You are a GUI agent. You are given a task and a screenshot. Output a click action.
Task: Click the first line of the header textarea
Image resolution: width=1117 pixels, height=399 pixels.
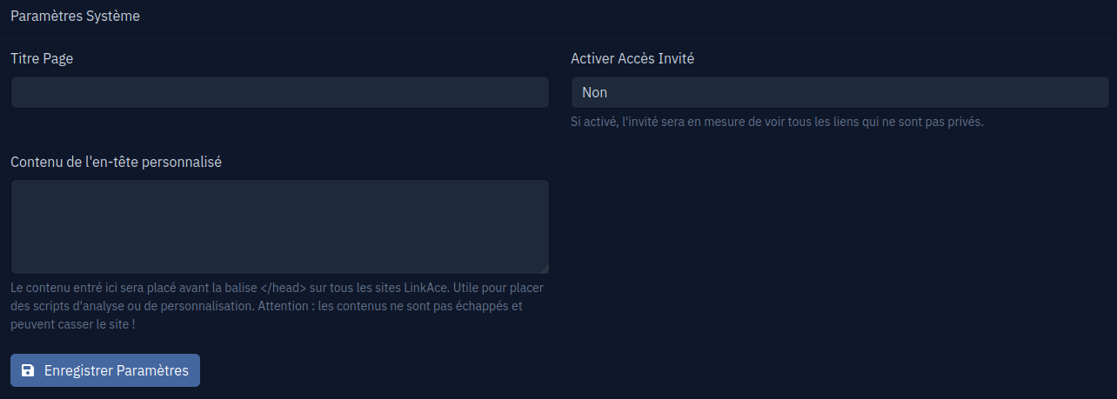pos(280,193)
